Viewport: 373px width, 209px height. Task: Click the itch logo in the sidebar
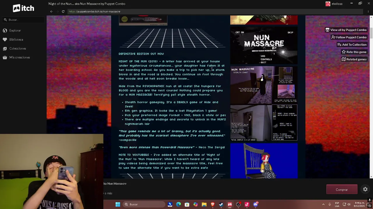tap(23, 8)
